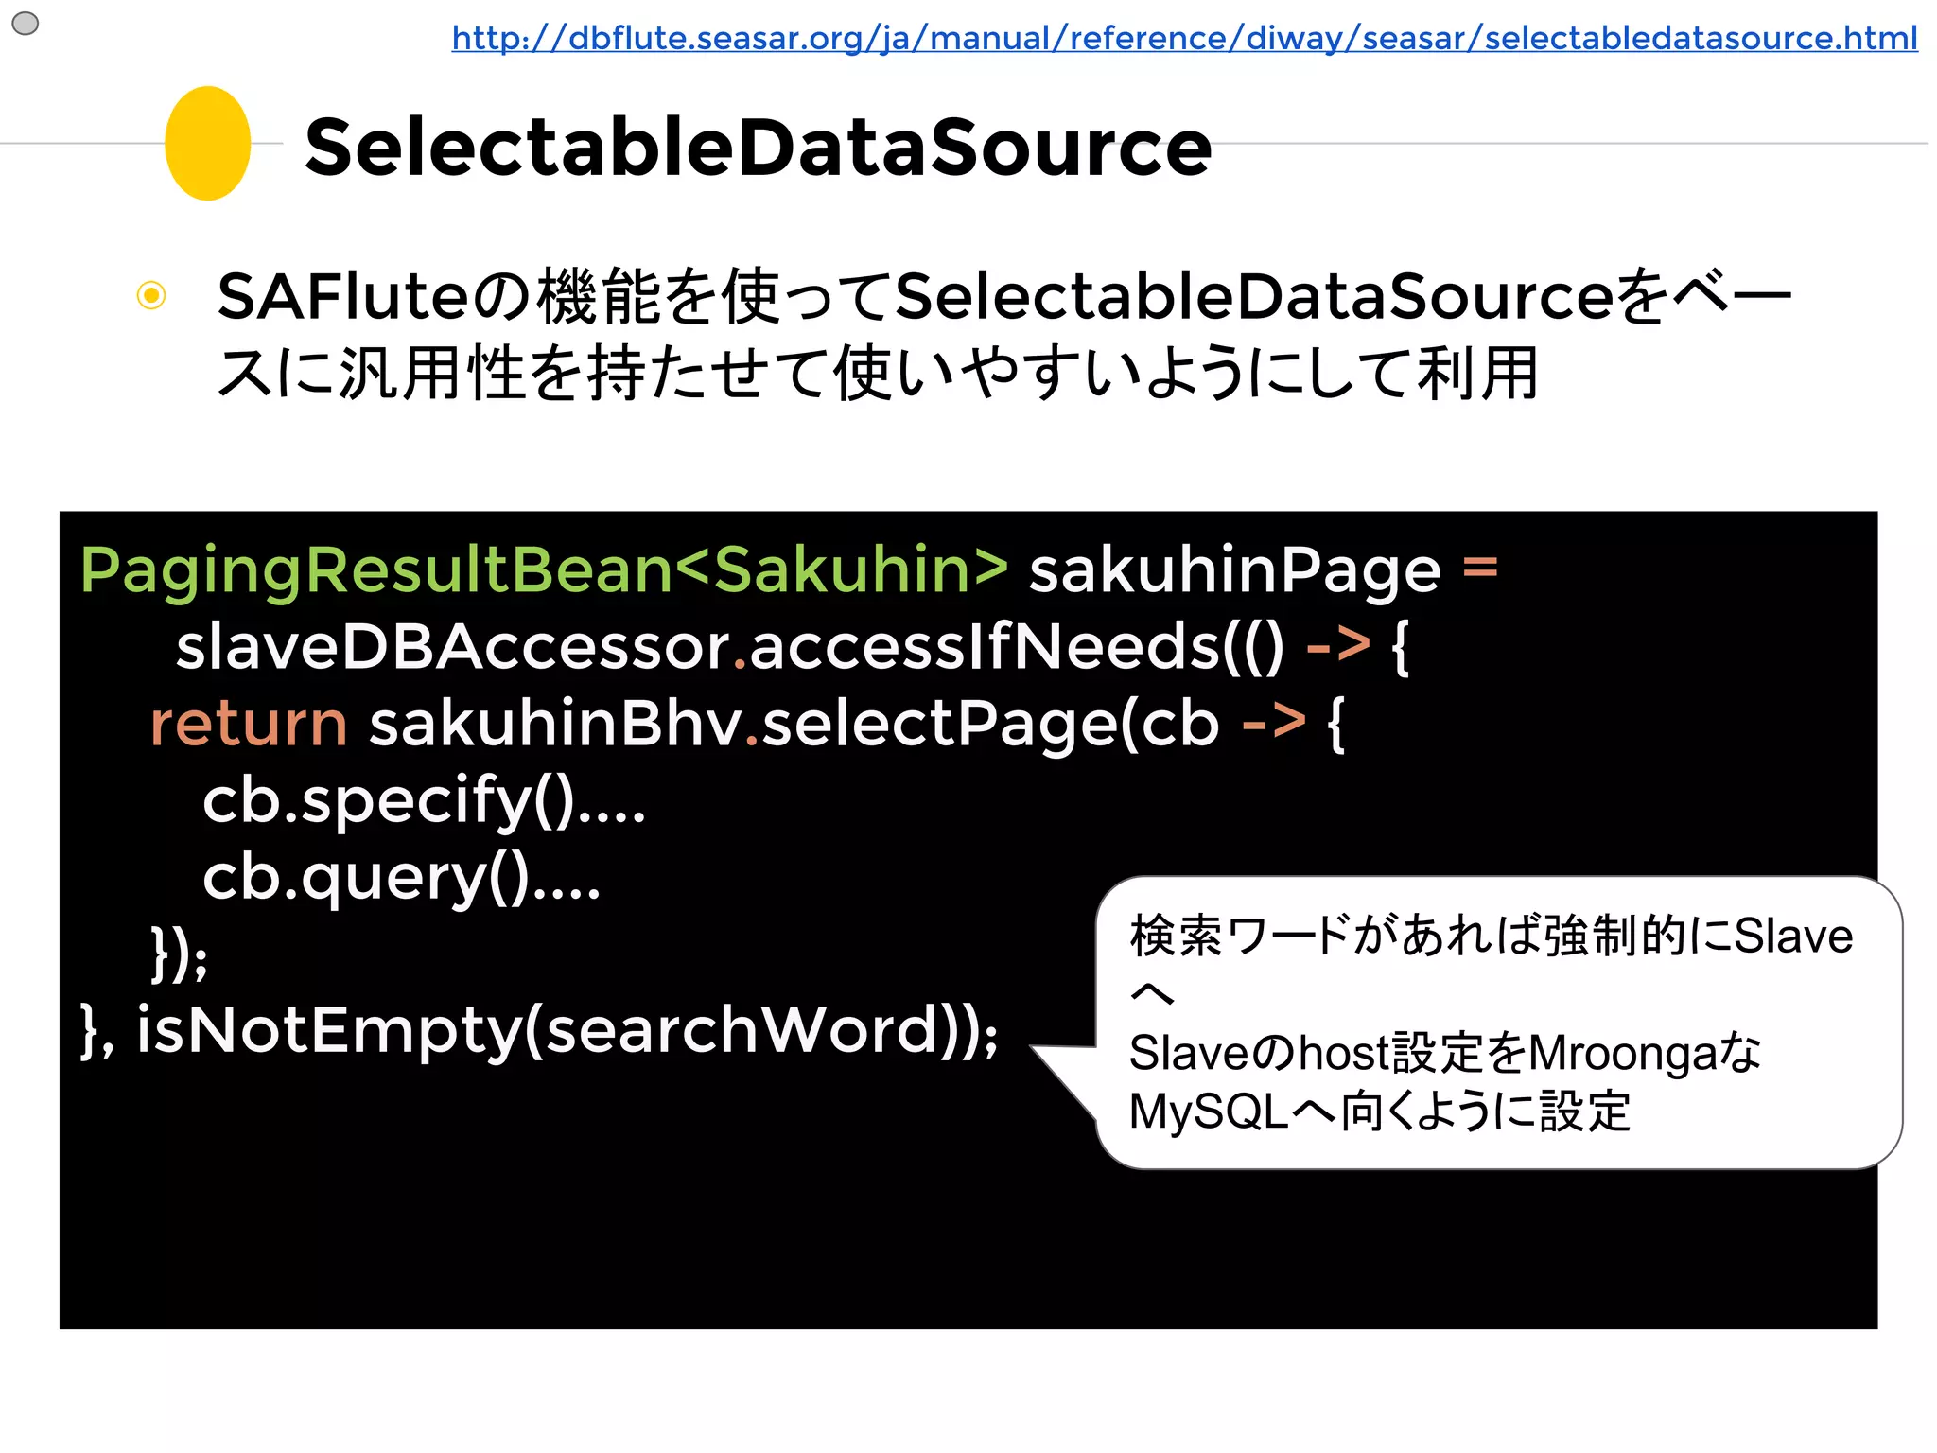
Task: Click the code line 'PagingResultBean<Sakuhin> sakuhinPage ='
Action: pos(790,570)
